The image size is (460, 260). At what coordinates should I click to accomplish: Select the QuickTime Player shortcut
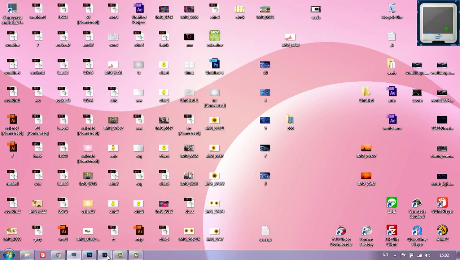tap(417, 235)
